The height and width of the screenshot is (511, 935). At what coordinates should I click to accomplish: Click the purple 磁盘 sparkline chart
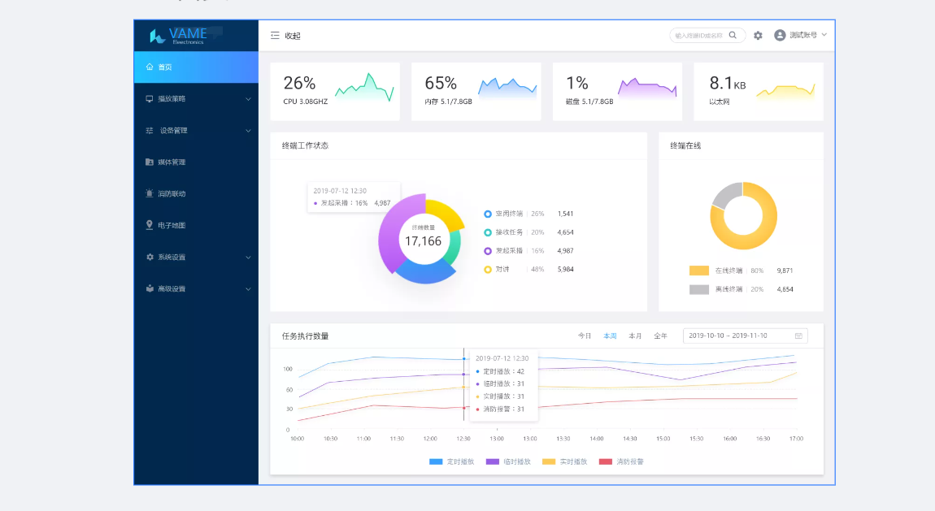pos(647,88)
